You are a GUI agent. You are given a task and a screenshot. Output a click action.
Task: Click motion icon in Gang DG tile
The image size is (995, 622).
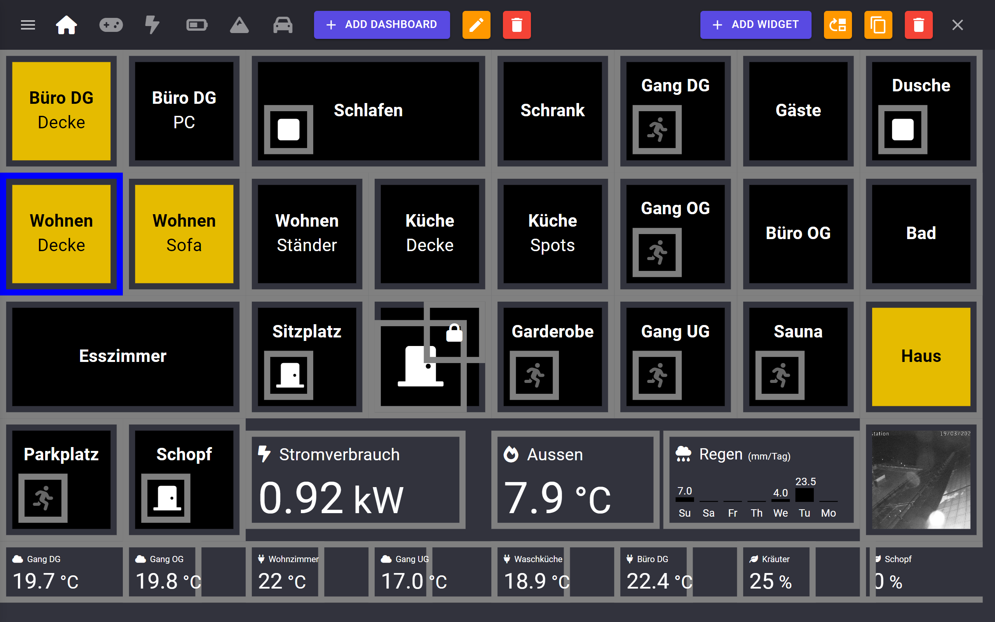click(x=657, y=129)
